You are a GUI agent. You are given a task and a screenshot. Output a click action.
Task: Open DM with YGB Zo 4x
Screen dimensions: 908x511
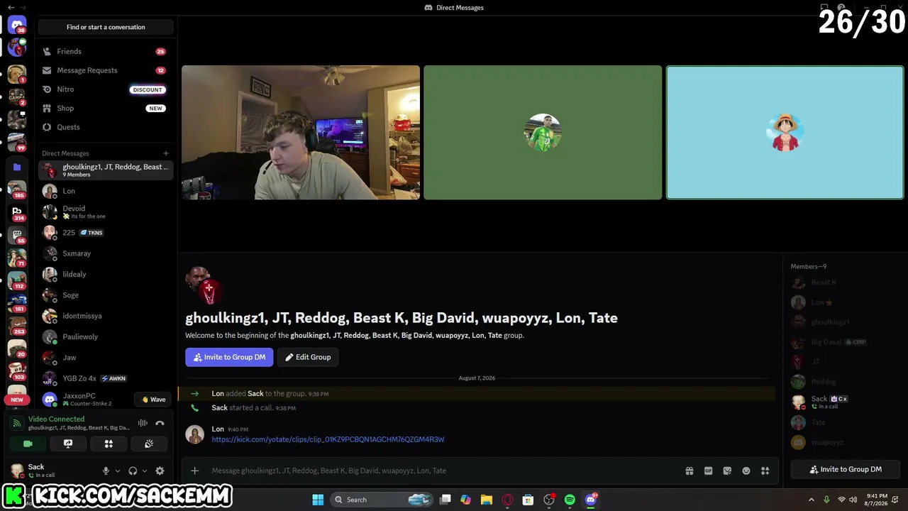(x=106, y=378)
